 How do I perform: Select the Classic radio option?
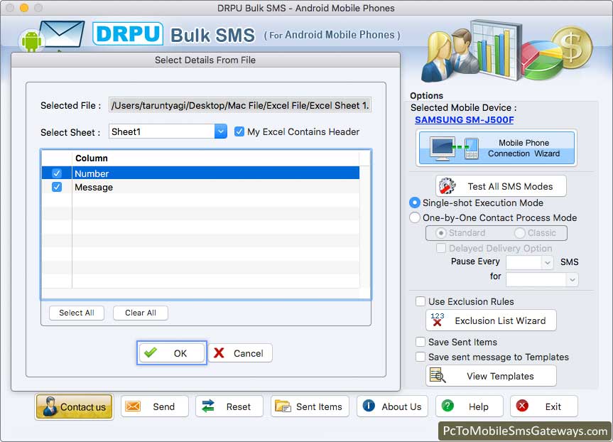[519, 233]
